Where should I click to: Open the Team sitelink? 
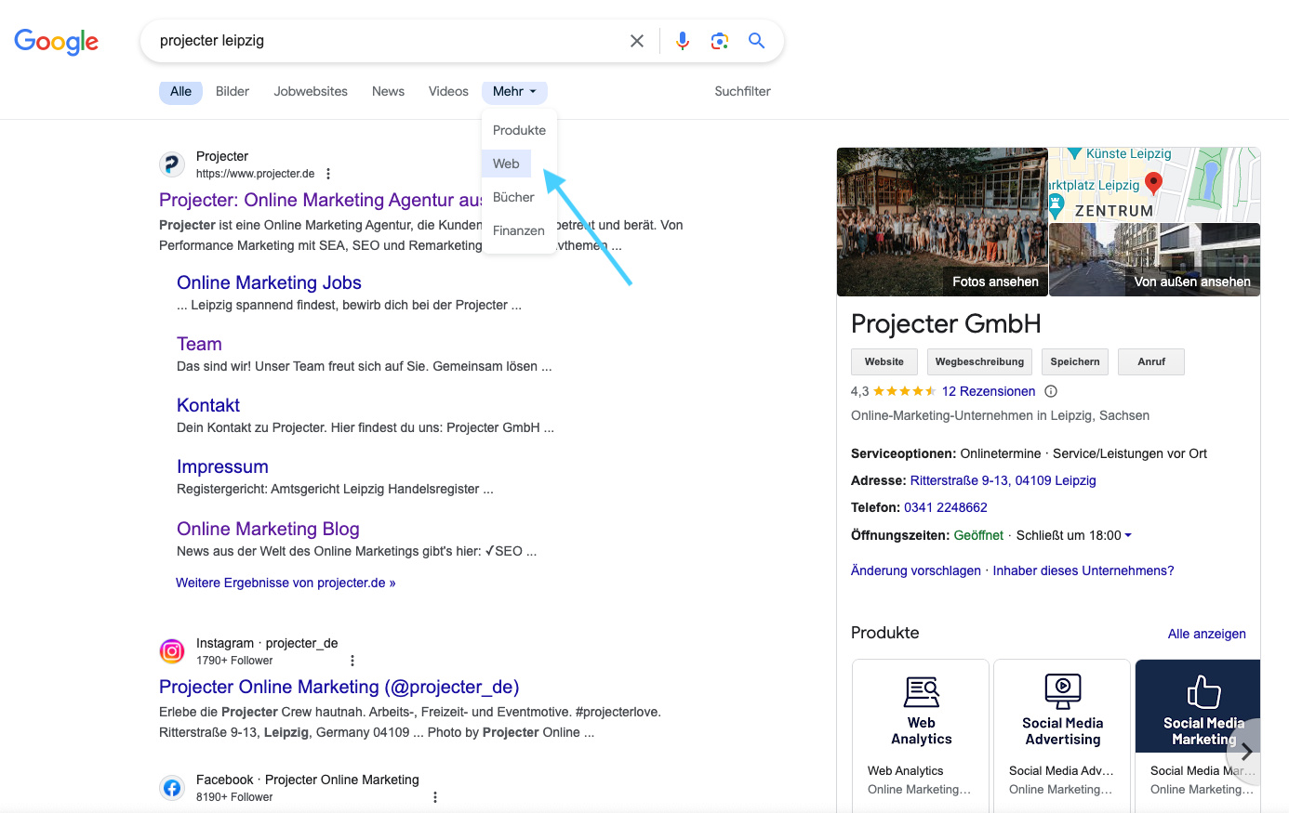(x=199, y=344)
